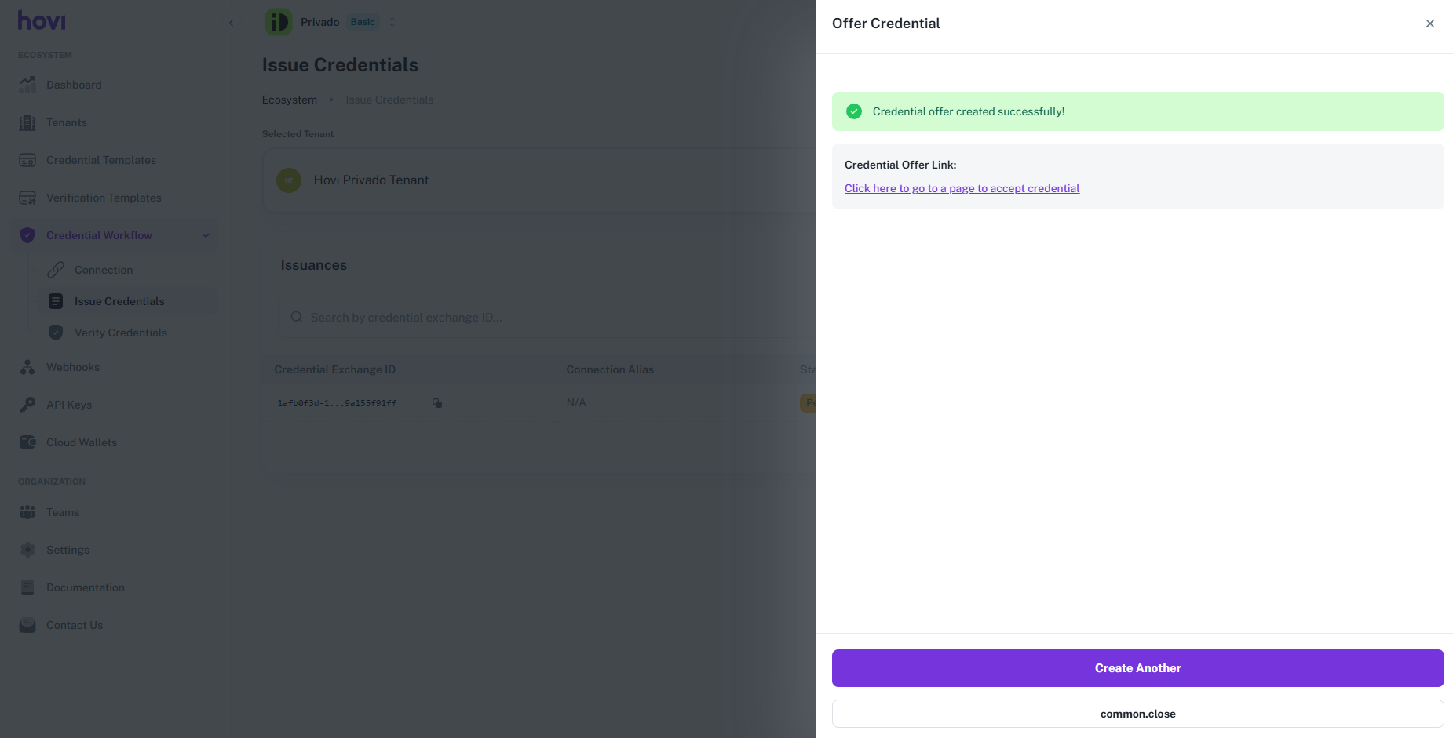Click the Tenants building icon

pos(27,122)
